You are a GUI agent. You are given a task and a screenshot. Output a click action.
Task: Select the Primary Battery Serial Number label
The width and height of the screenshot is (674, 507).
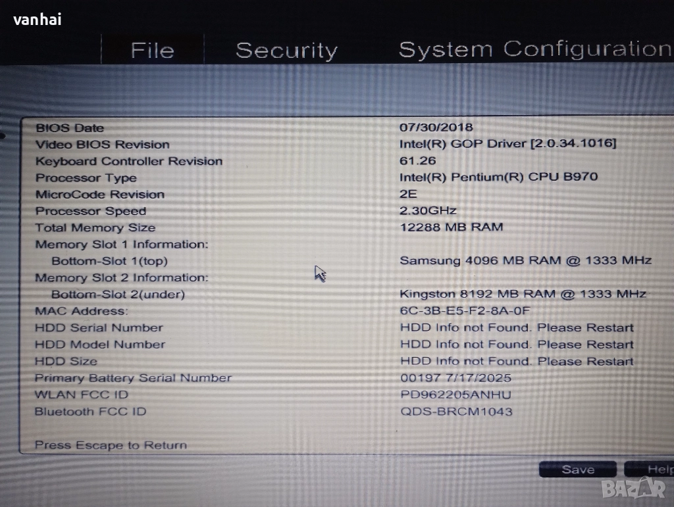click(x=133, y=378)
